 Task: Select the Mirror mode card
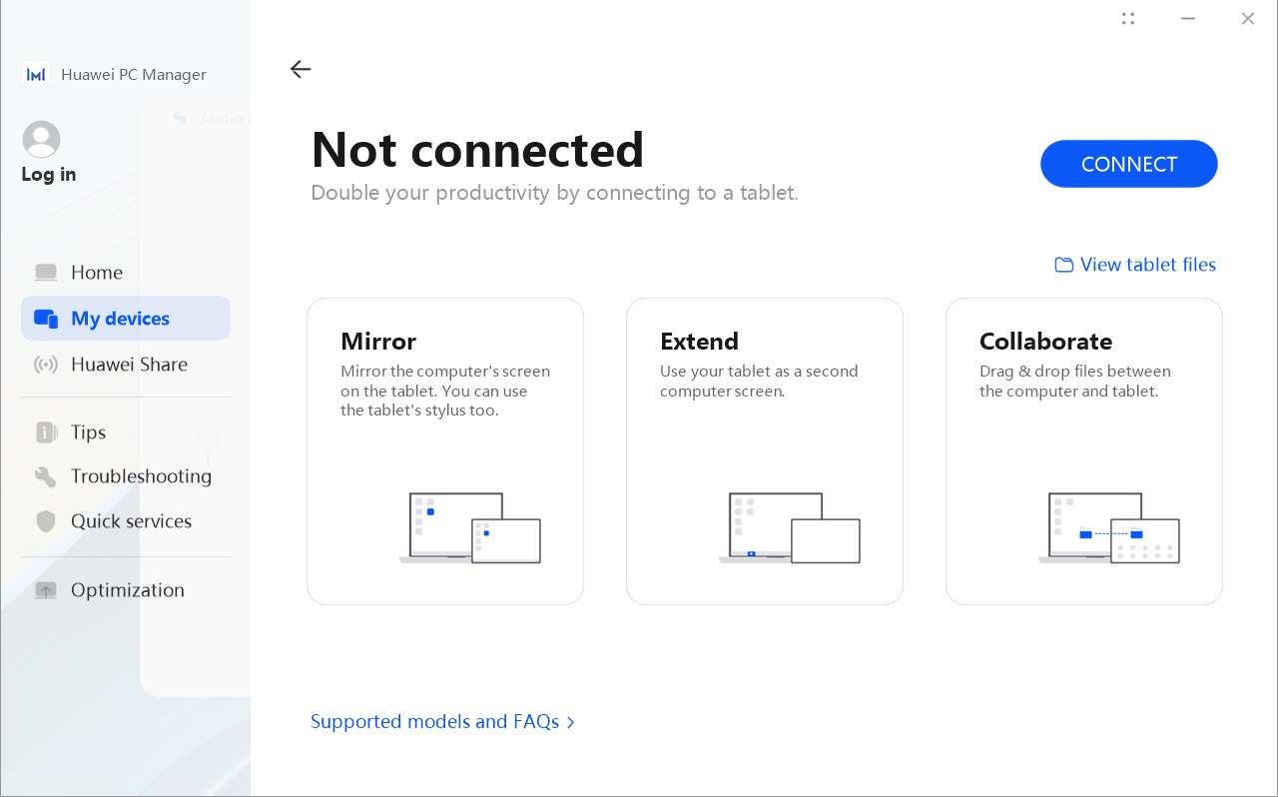point(445,451)
